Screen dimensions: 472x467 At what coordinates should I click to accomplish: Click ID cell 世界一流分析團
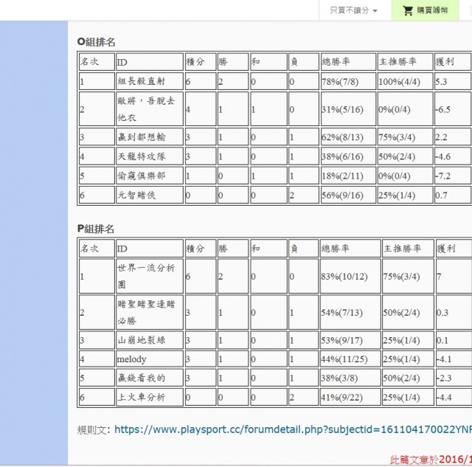coord(150,276)
